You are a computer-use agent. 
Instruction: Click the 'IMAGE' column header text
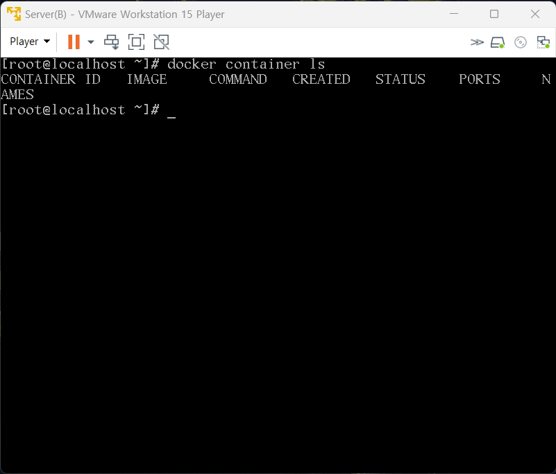pyautogui.click(x=146, y=79)
